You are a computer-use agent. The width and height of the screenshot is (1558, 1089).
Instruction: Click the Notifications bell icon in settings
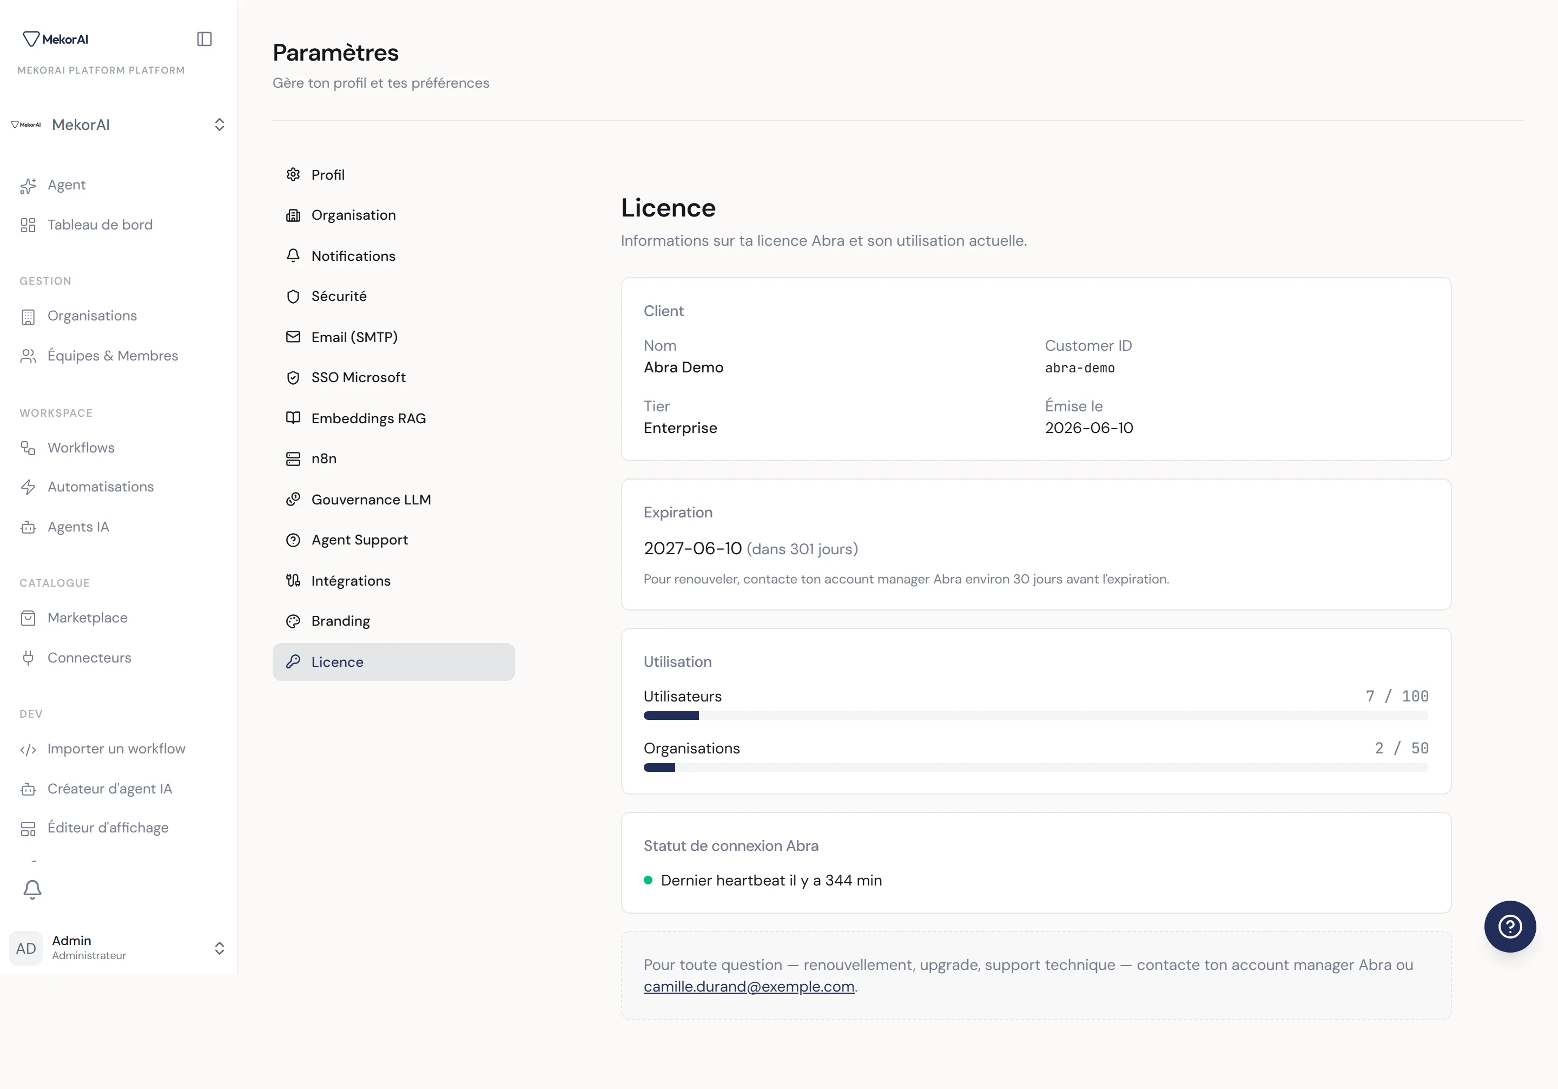(x=293, y=256)
